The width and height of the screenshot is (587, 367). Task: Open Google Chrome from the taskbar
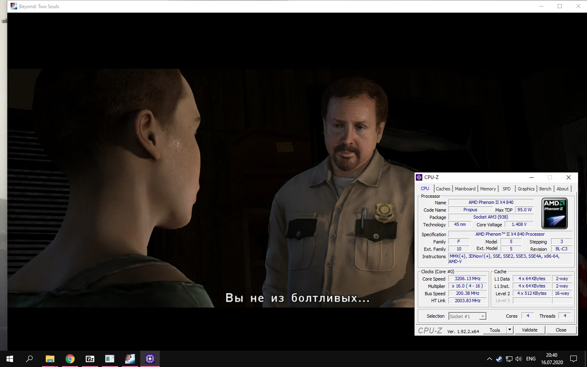[70, 359]
